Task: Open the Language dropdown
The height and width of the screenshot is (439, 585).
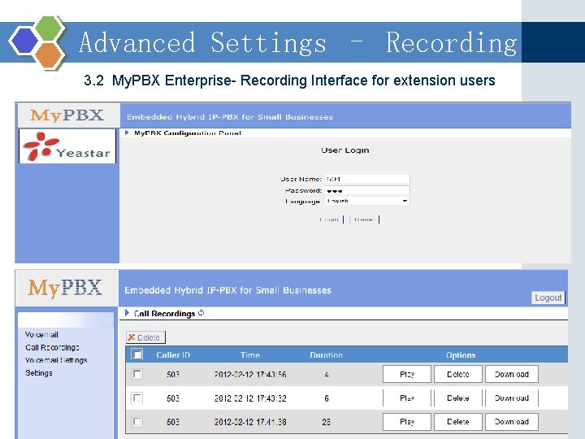Action: (x=366, y=201)
